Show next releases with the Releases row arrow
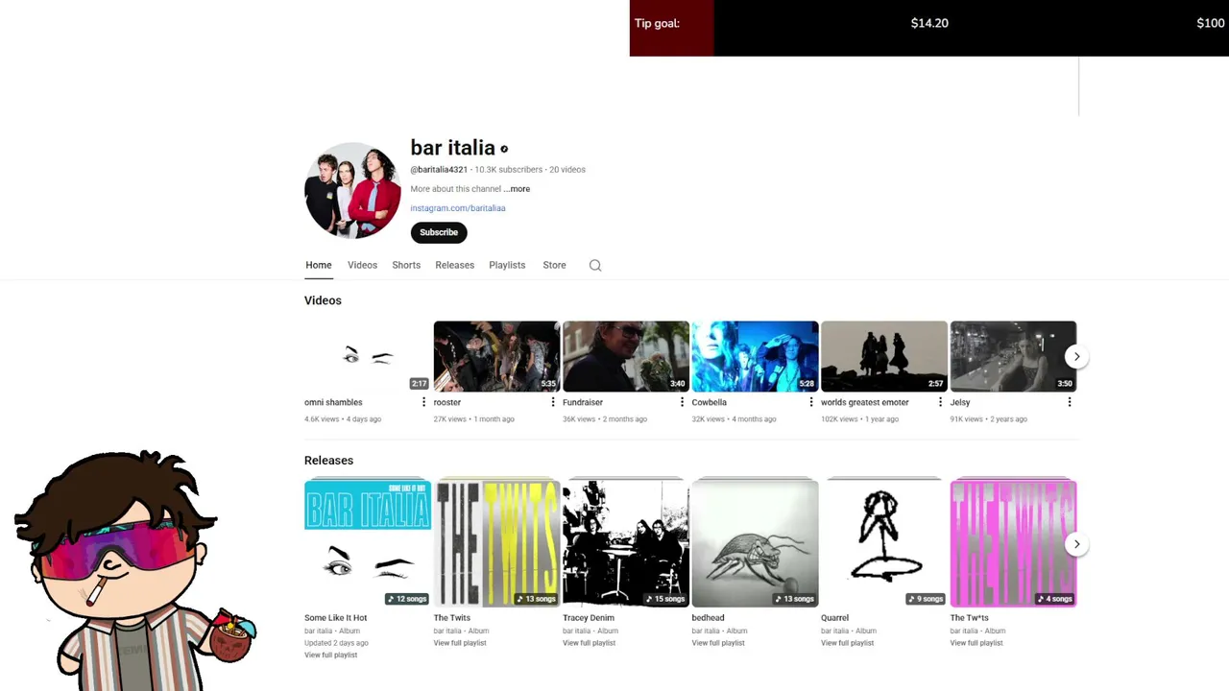This screenshot has height=691, width=1229. coord(1076,544)
